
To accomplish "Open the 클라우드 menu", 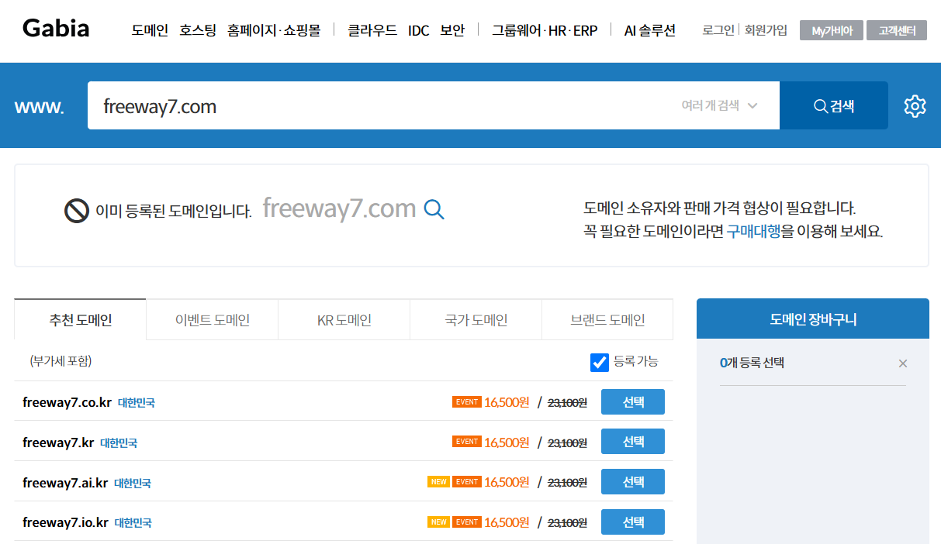I will (372, 30).
